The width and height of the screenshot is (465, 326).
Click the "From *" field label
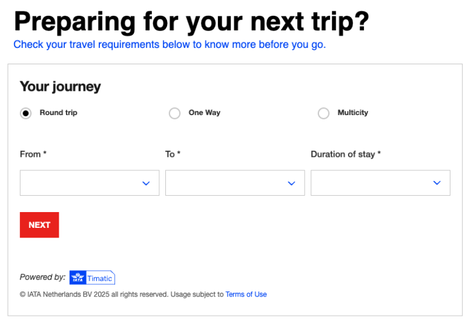tap(33, 155)
